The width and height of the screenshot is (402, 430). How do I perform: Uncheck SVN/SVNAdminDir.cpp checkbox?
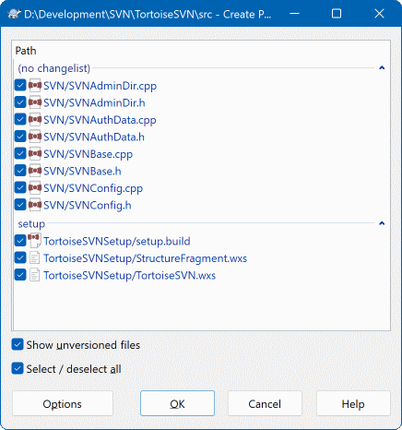[20, 85]
